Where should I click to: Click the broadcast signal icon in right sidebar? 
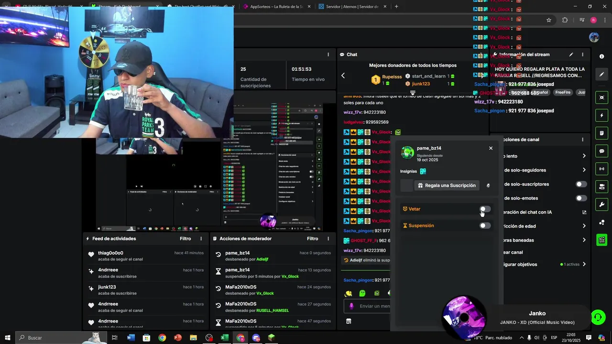(x=602, y=169)
